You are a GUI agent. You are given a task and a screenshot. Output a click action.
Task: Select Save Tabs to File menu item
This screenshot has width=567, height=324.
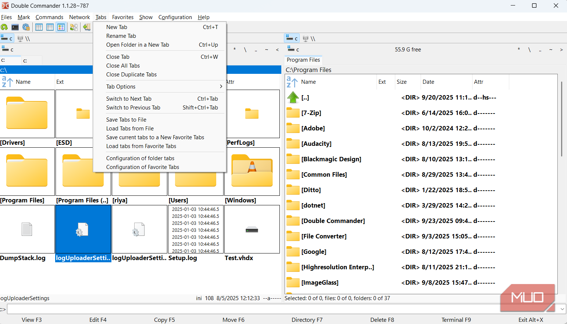[160, 120]
